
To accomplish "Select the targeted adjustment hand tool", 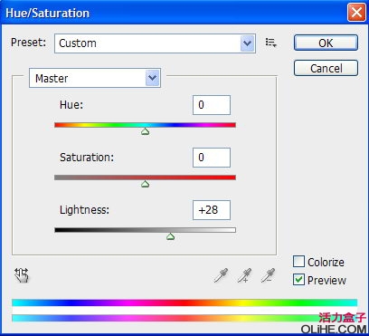I will point(22,275).
